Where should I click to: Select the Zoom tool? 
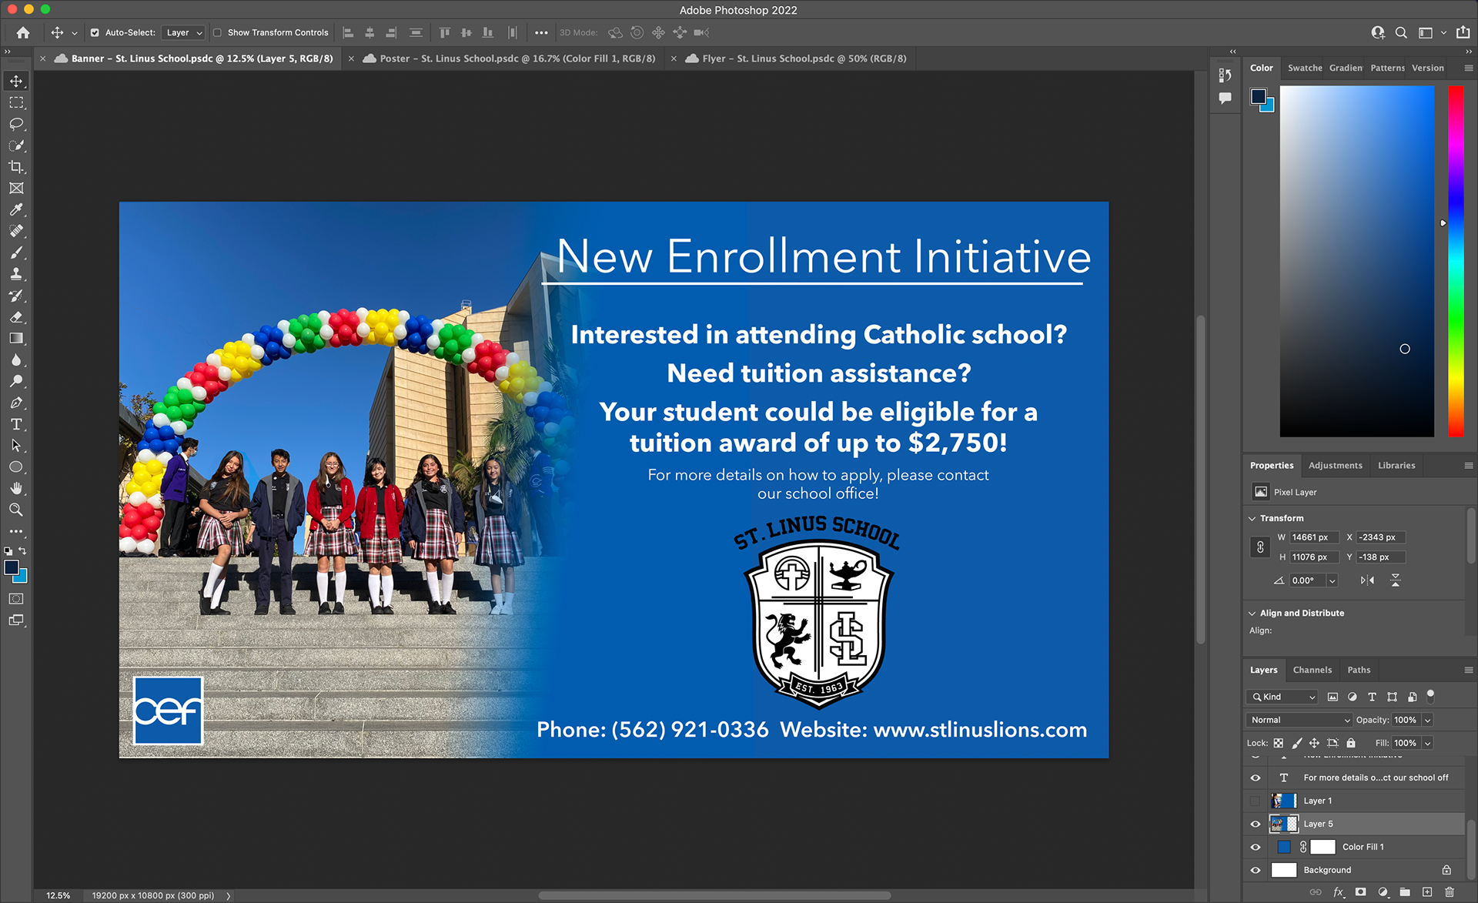(16, 510)
